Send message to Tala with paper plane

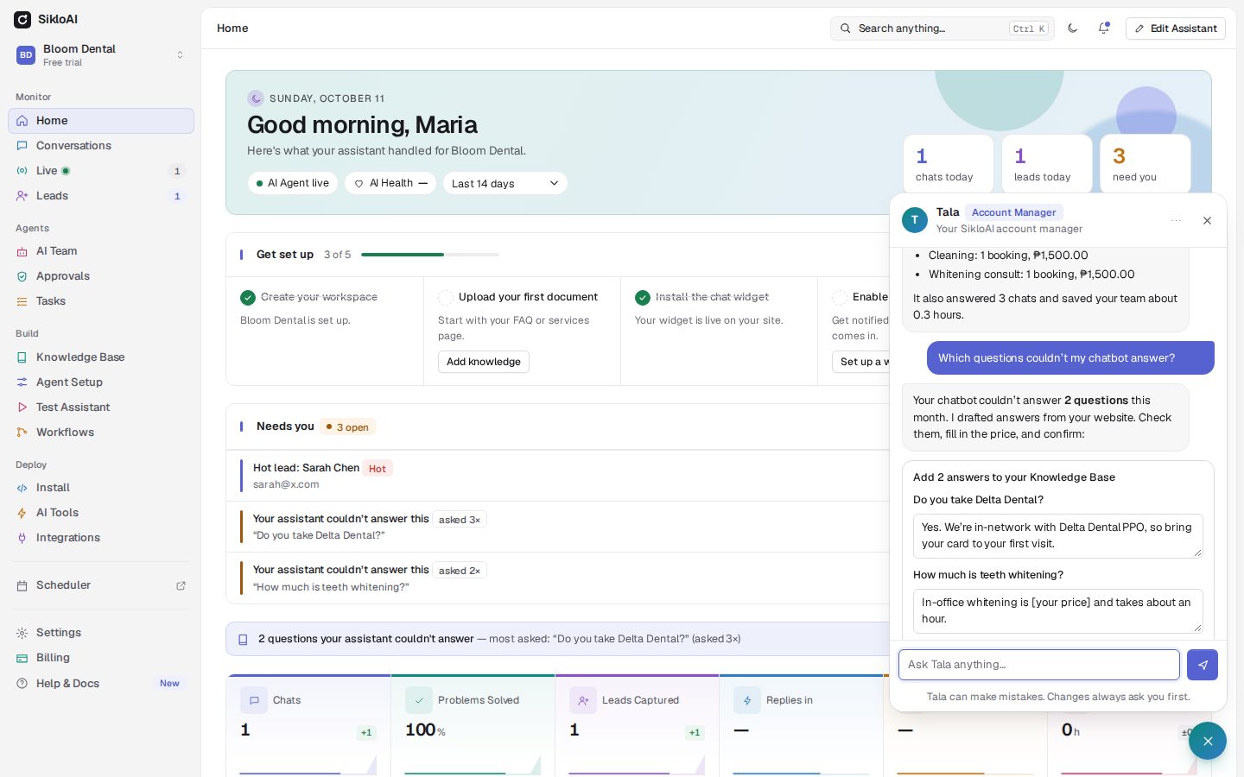[x=1203, y=665]
